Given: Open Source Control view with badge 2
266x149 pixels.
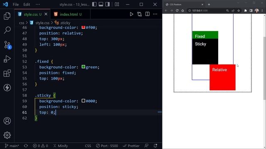Looking at the screenshot, I should click(7, 45).
